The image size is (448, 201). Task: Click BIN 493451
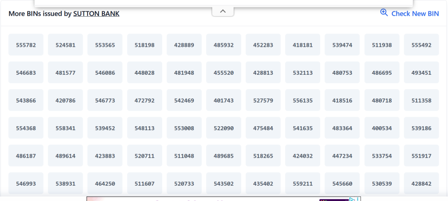(421, 73)
